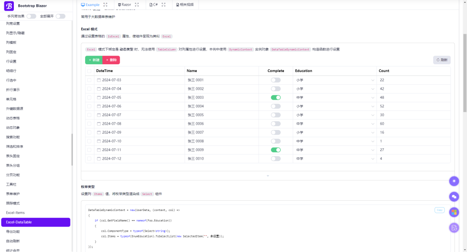Click fullscreen icon next to Example tab
The image size is (467, 252).
pyautogui.click(x=106, y=5)
